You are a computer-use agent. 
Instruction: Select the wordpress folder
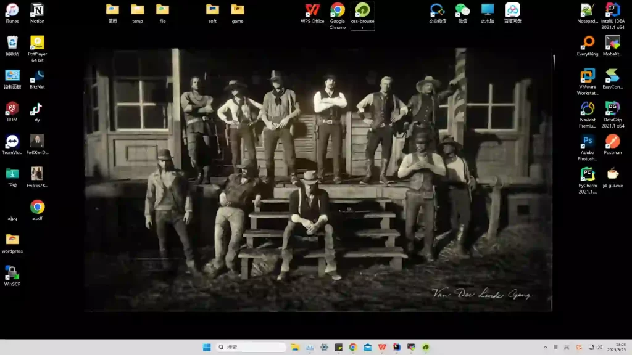12,243
